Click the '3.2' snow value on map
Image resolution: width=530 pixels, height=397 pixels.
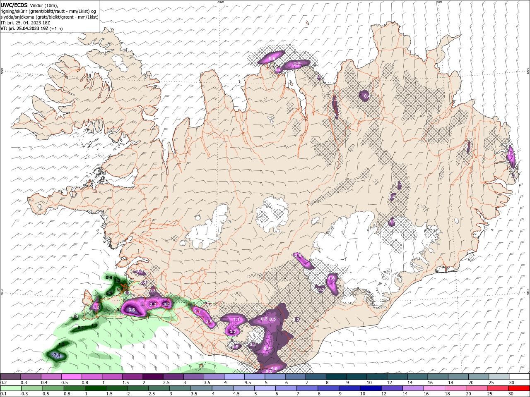pyautogui.click(x=232, y=332)
